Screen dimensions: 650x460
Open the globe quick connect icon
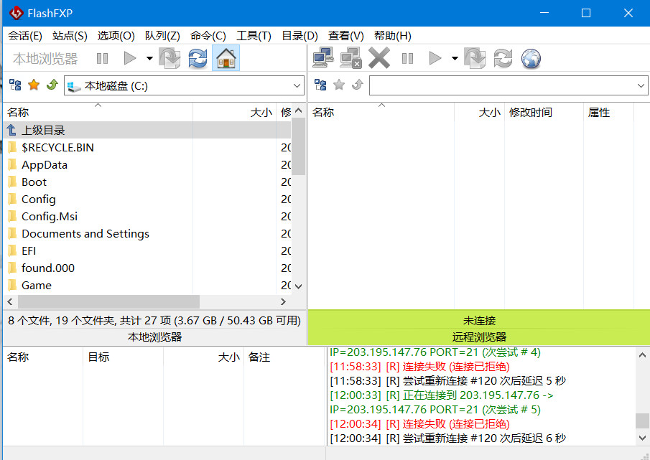click(x=530, y=58)
